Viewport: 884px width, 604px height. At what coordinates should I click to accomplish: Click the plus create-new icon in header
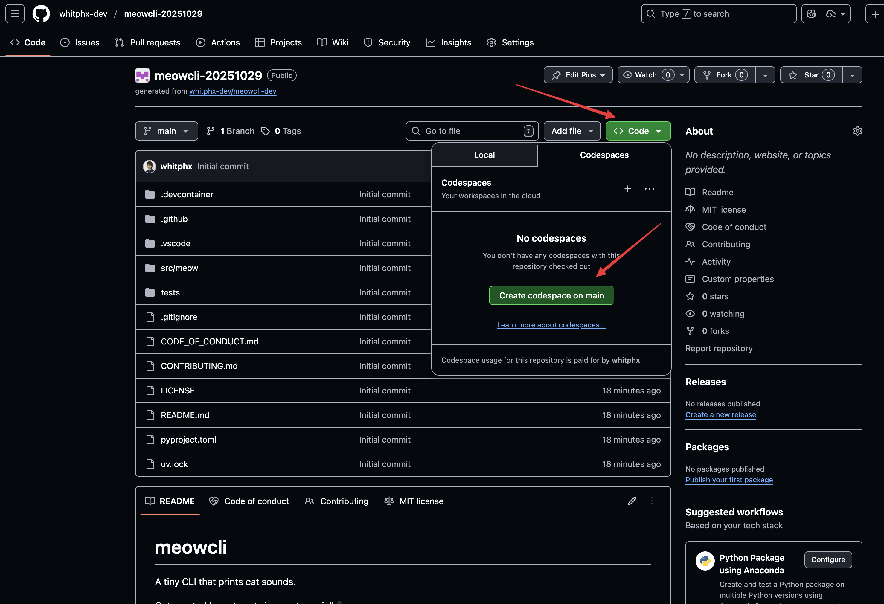875,14
